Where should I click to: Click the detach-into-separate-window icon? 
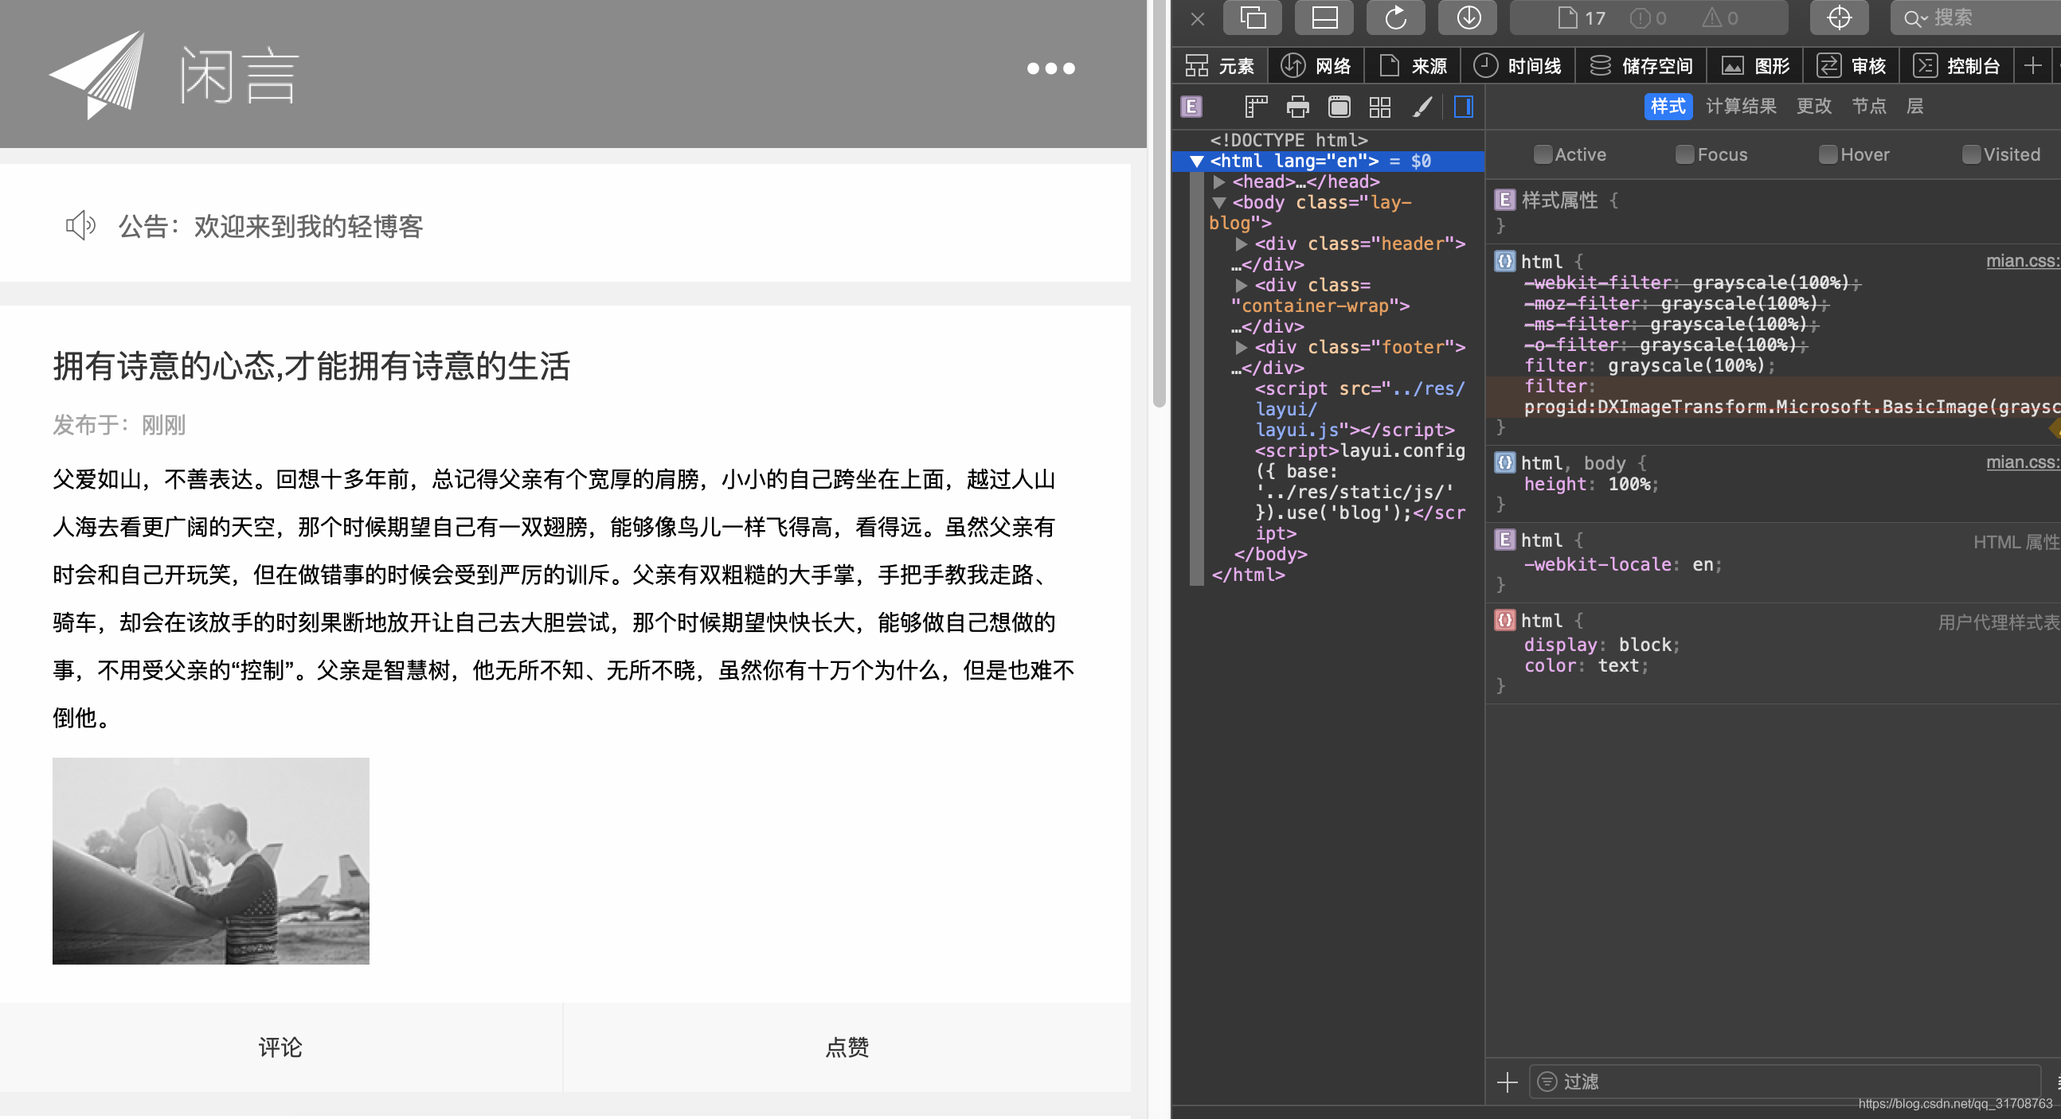pos(1252,18)
